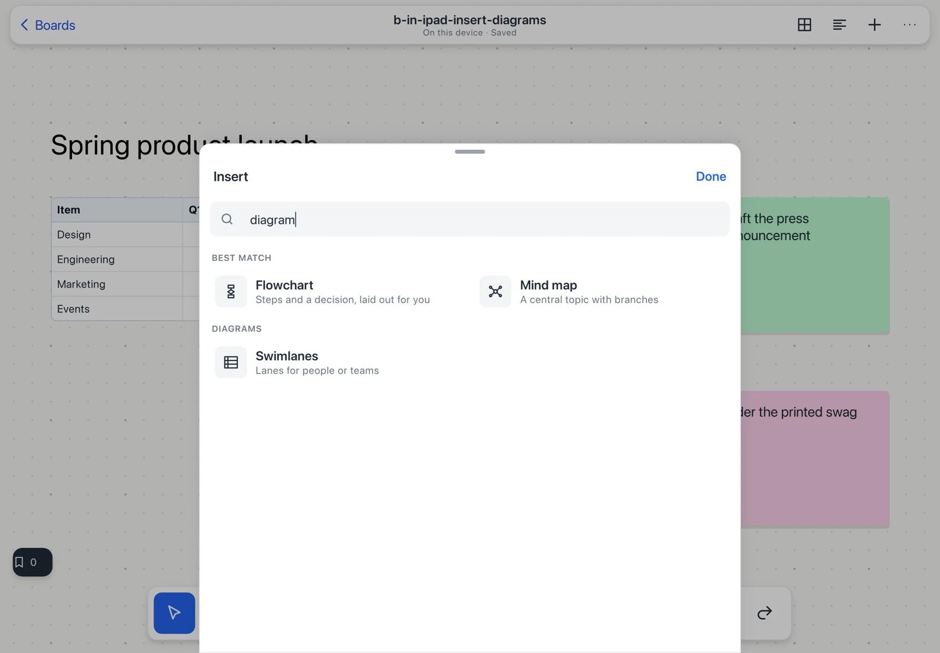Screen dimensions: 940x653
Task: Click the Flowchart icon tile
Action: click(231, 291)
